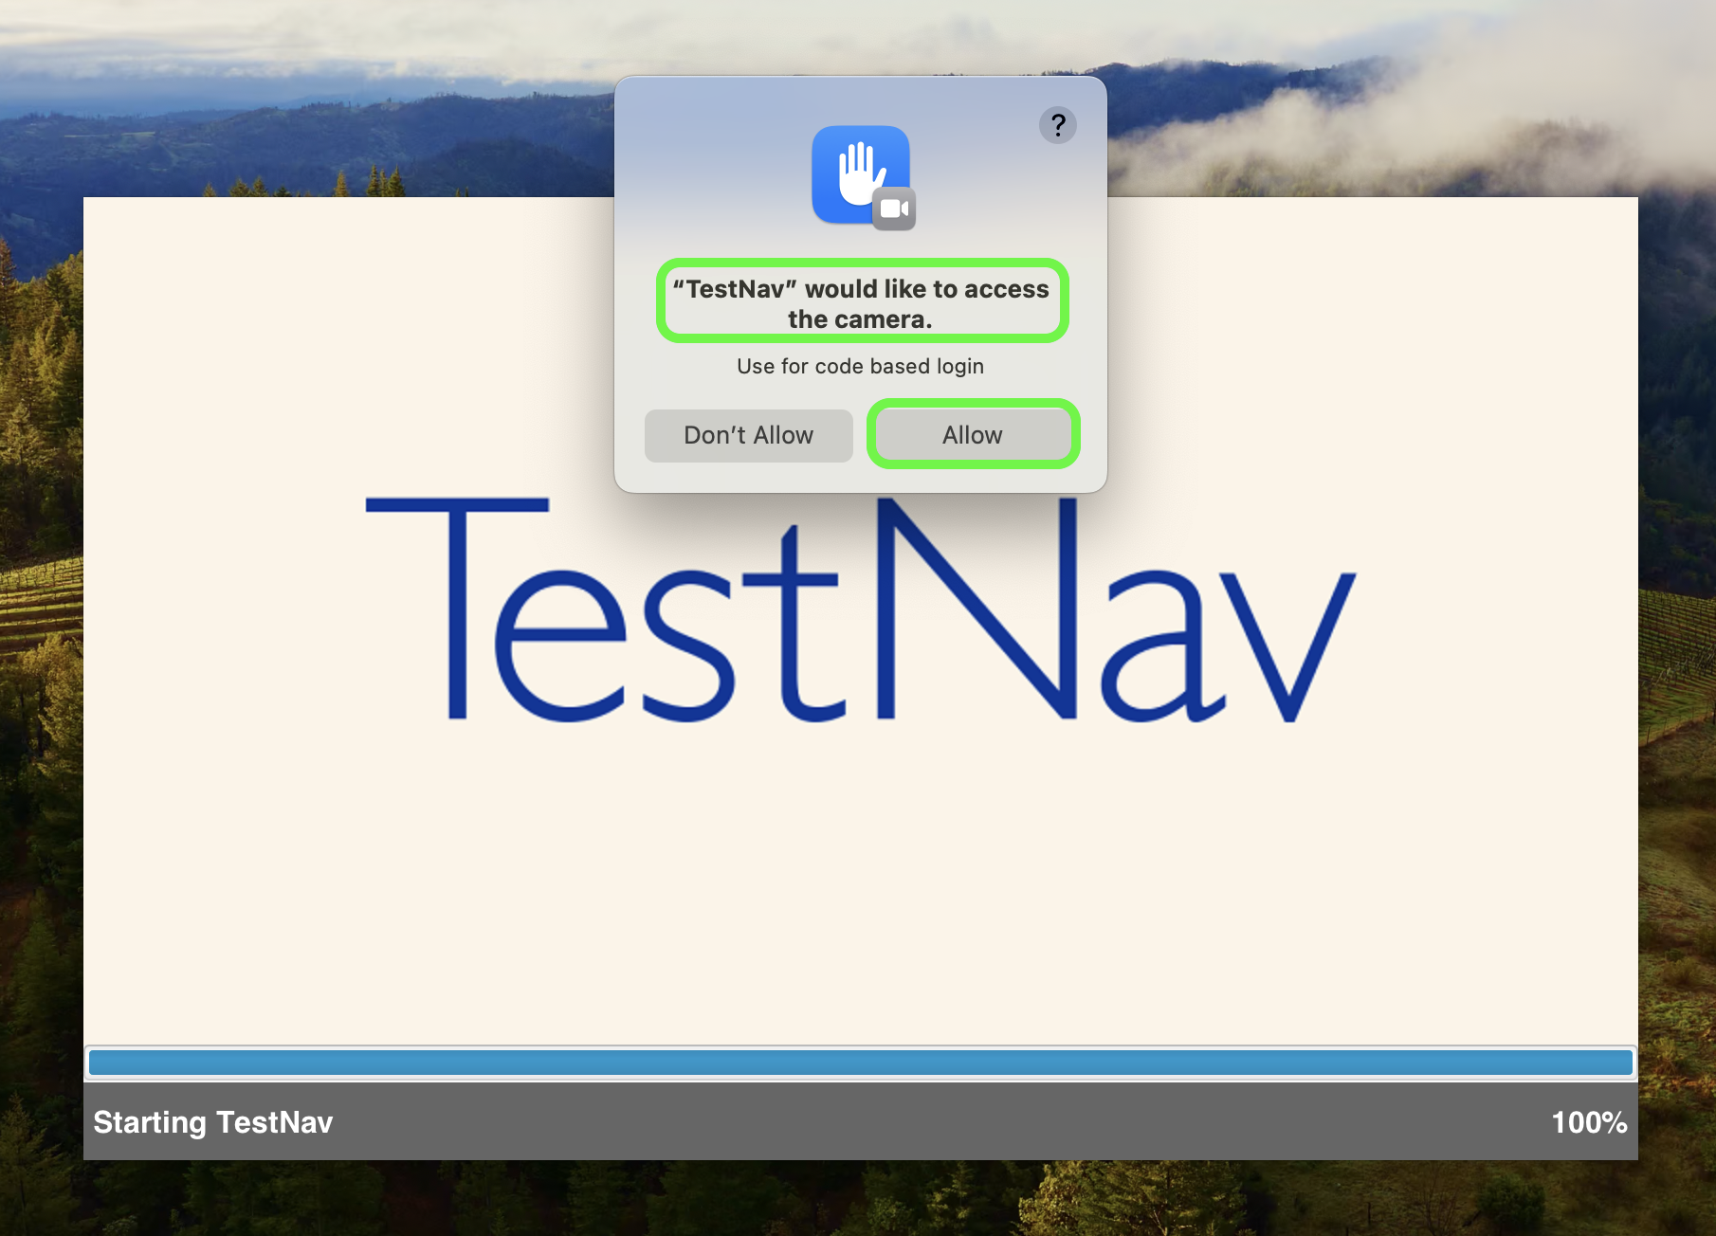Click the "Starting TestNav" status text

213,1122
